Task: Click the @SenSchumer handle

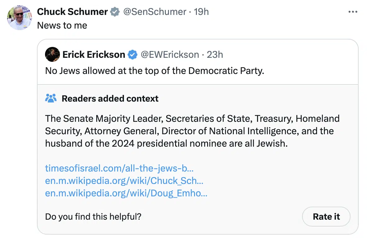Action: pos(155,12)
